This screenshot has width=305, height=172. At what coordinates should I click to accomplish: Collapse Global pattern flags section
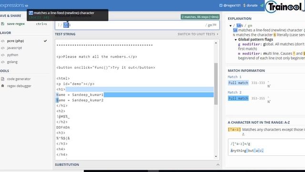pos(235,40)
